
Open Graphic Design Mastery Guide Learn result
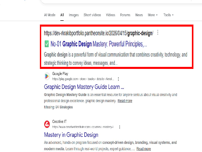click(84, 87)
